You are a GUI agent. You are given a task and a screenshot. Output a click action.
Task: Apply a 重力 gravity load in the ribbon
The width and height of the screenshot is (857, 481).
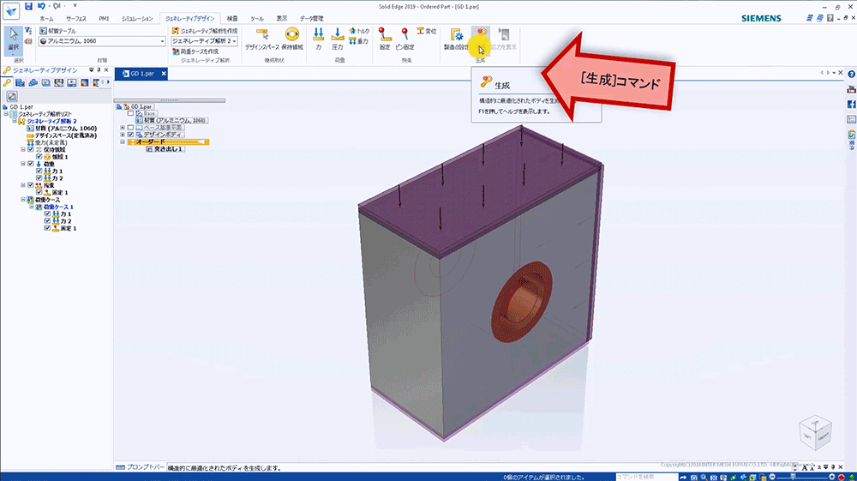(358, 41)
